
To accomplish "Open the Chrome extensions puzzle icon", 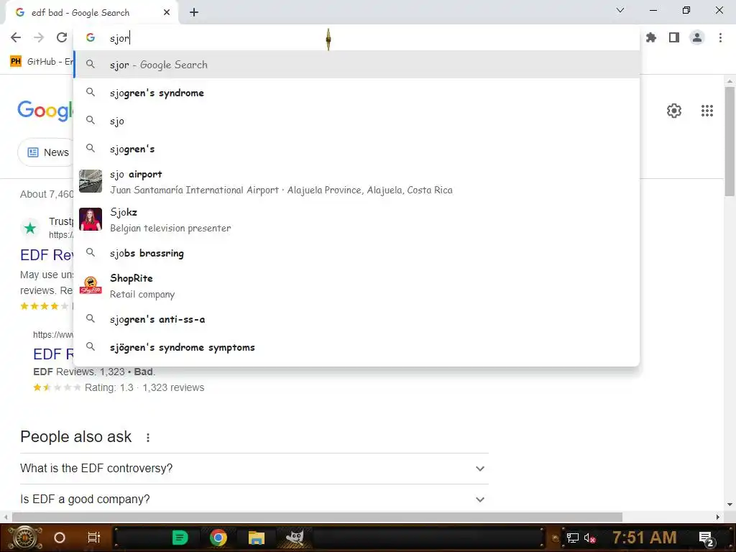I will tap(651, 37).
